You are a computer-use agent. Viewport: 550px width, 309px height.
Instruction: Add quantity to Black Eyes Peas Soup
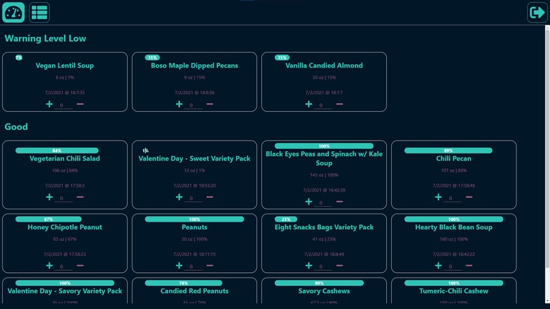click(308, 202)
